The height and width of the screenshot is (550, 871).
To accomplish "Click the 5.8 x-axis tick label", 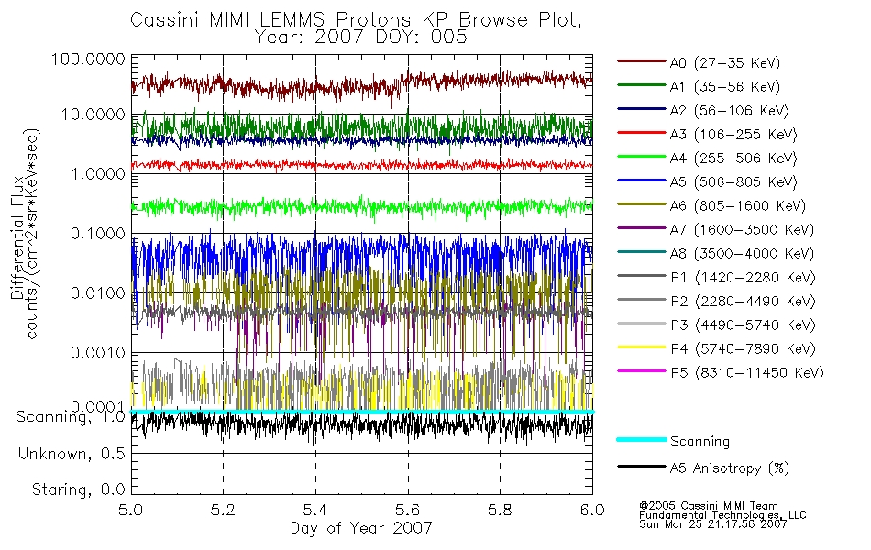I will point(500,510).
